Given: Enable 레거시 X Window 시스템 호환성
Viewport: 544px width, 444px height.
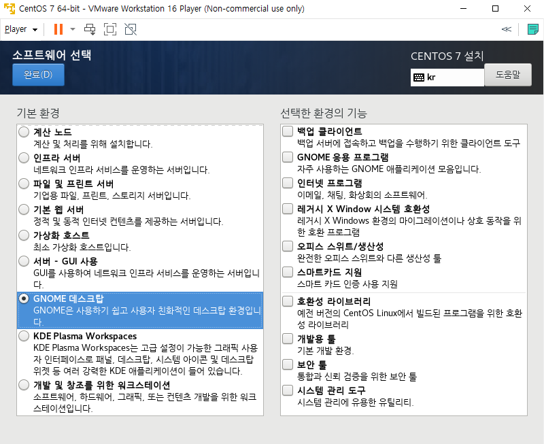Looking at the screenshot, I should 288,209.
